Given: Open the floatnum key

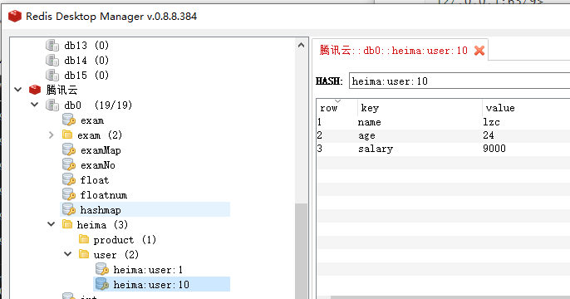Looking at the screenshot, I should [x=104, y=195].
